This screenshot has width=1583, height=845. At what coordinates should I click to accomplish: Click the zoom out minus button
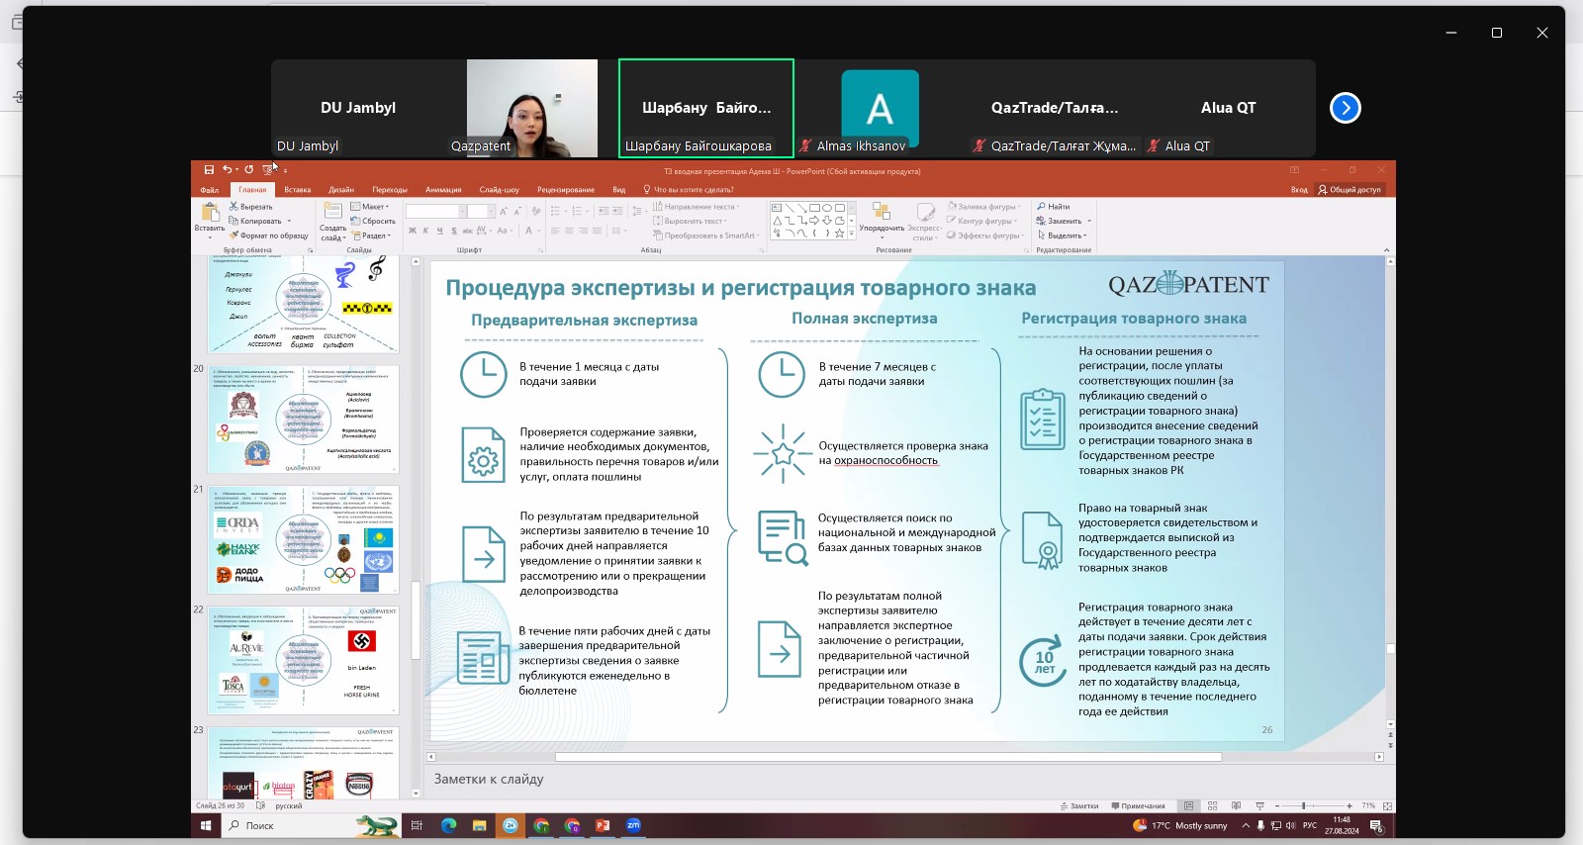(1277, 806)
